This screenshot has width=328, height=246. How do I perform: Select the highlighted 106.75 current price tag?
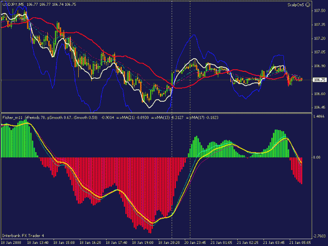(320, 80)
